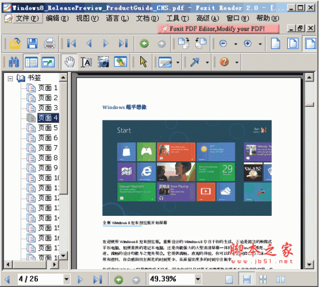Go to next view grey arrow in toolbar
This screenshot has width=319, height=287.
click(162, 44)
